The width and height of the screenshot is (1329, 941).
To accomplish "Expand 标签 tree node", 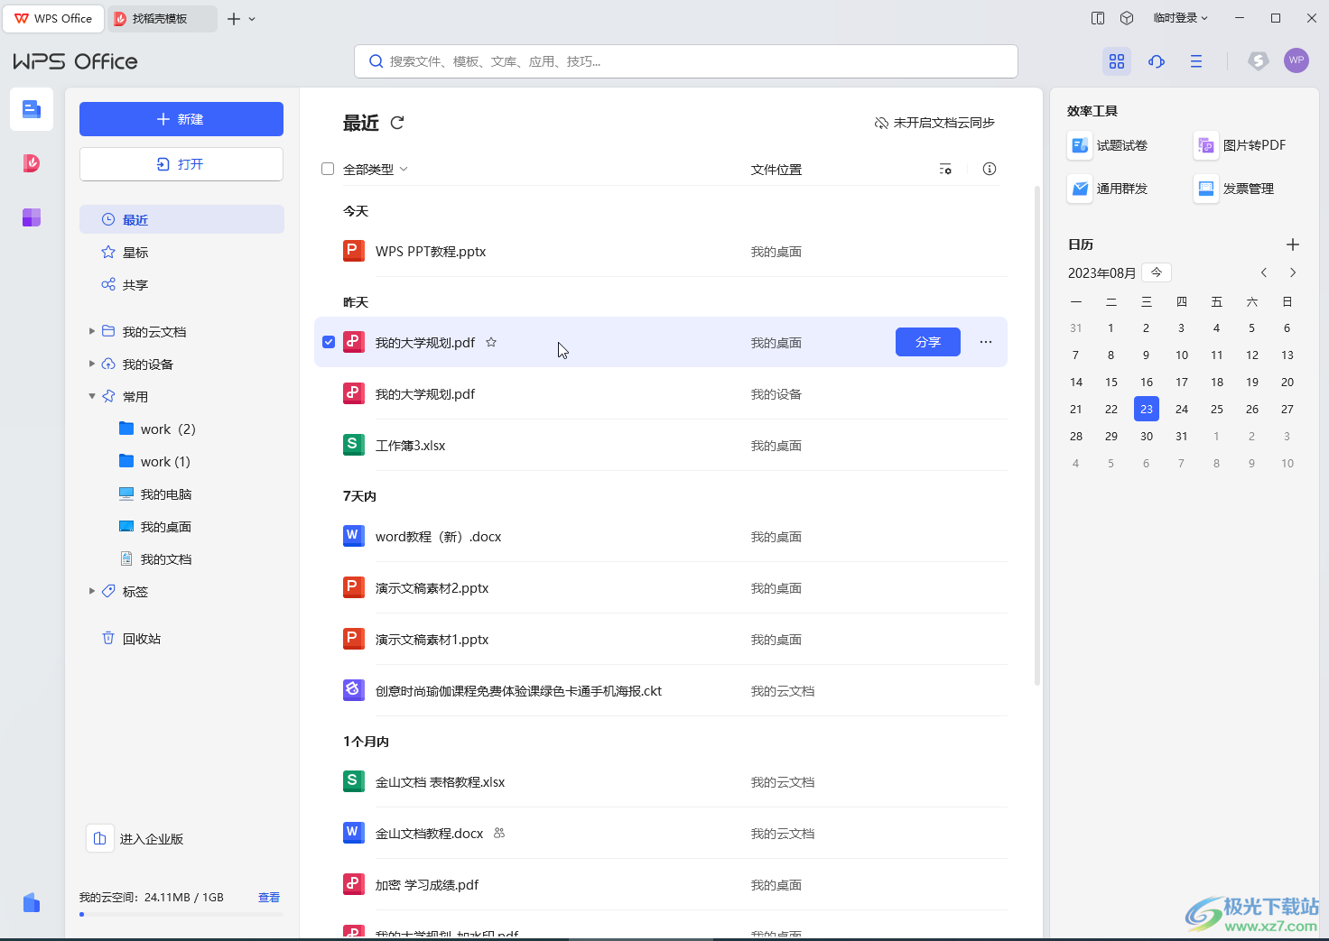I will [x=92, y=591].
